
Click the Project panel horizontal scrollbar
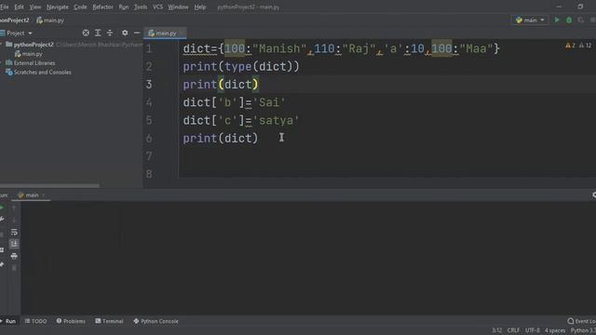[49, 186]
